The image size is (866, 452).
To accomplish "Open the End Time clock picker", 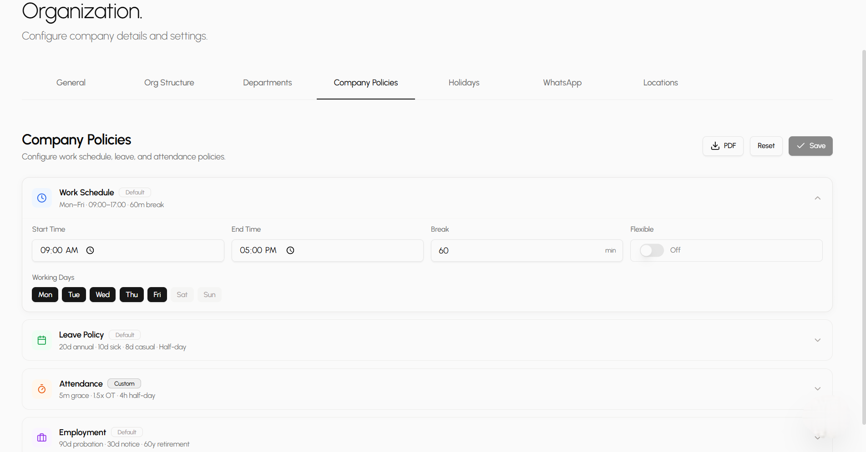I will pos(290,250).
